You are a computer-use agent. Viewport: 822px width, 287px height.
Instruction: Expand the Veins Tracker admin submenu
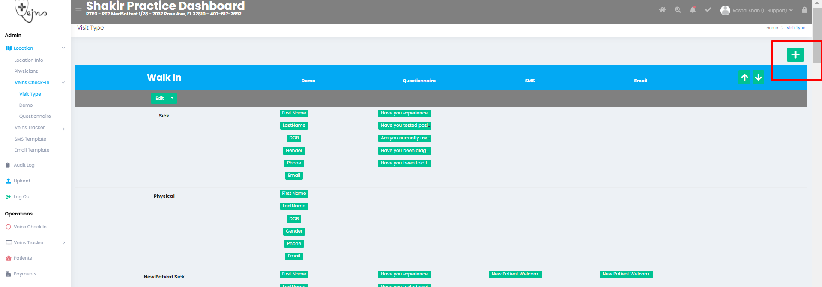pos(64,128)
